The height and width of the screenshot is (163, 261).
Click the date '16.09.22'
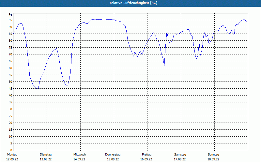coord(146,159)
